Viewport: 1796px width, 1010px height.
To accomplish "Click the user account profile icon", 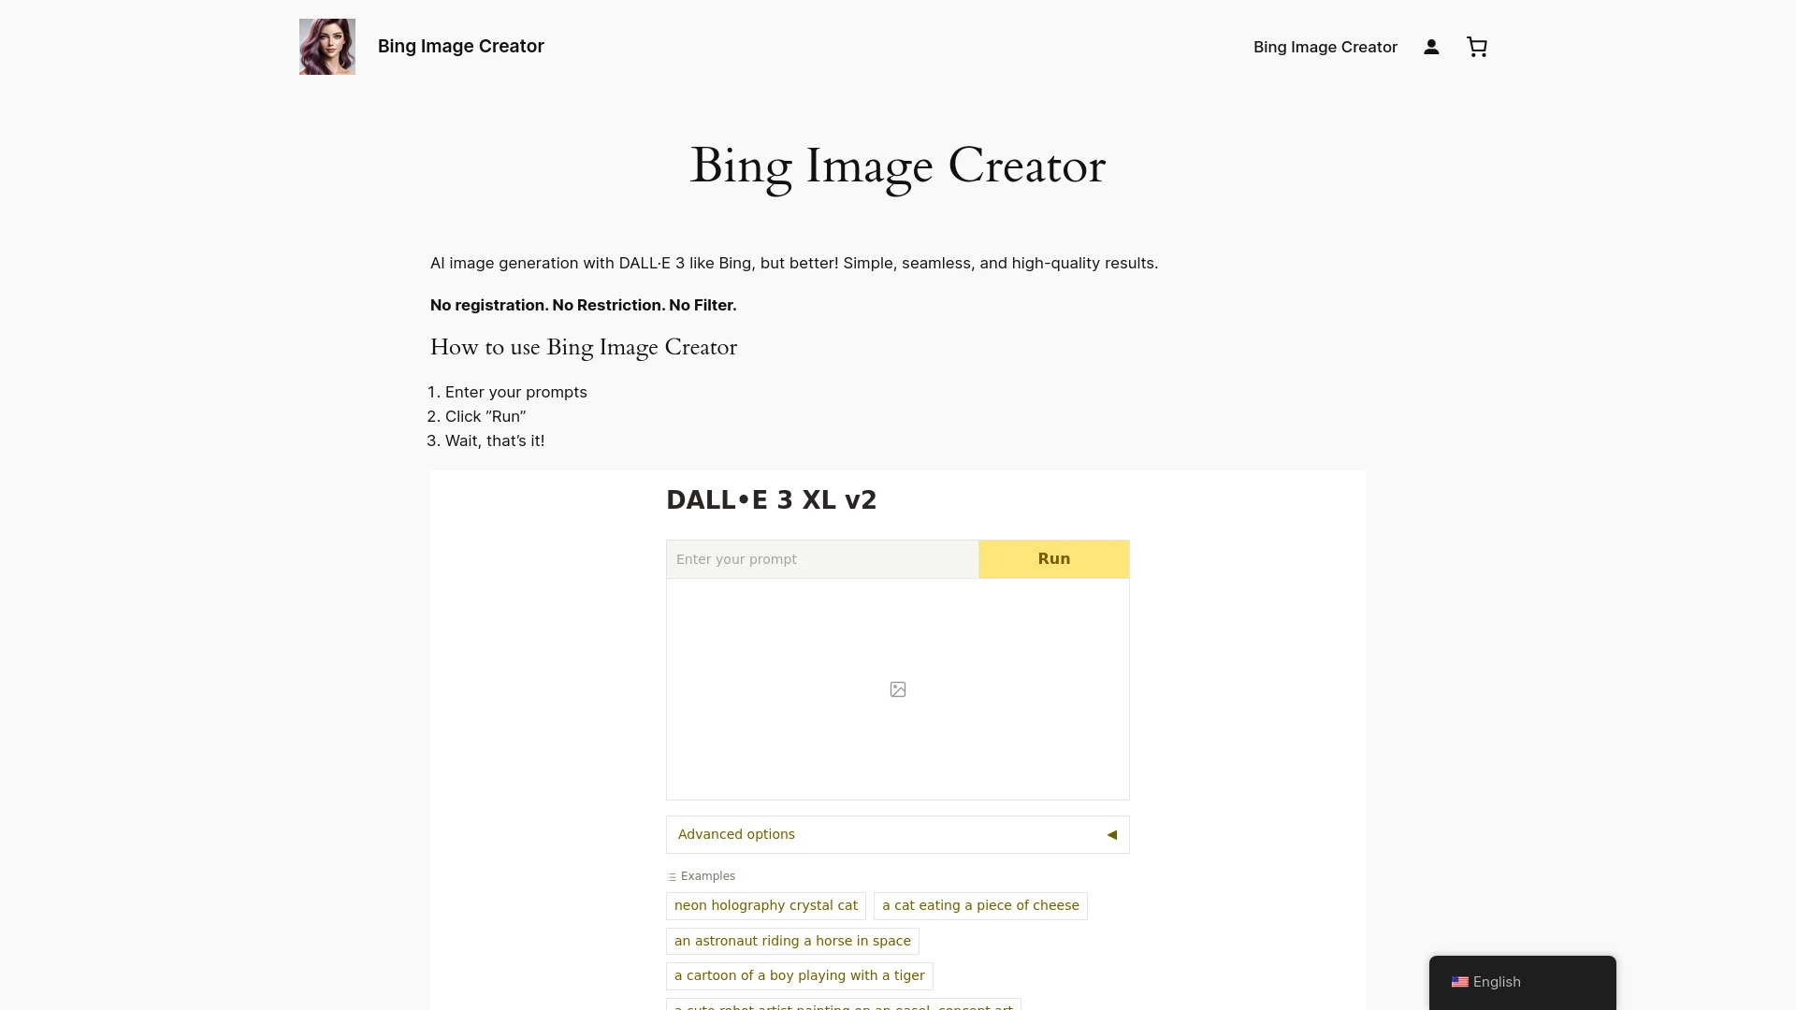I will (1431, 47).
